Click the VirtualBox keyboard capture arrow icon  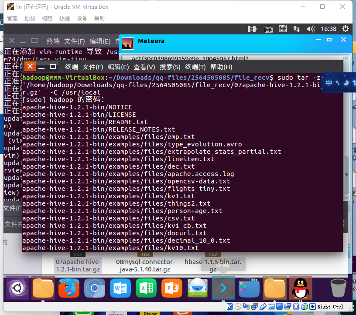(313, 307)
